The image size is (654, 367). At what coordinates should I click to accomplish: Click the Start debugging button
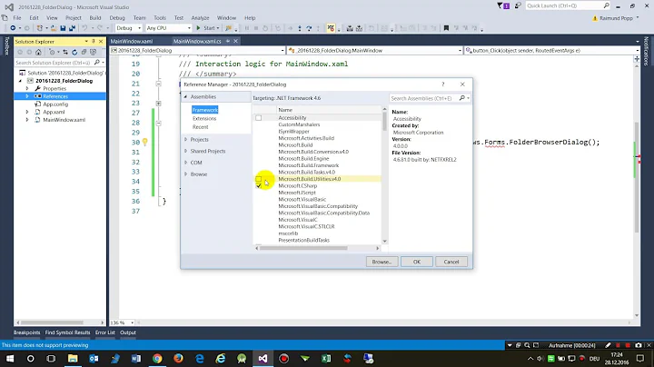click(x=206, y=28)
